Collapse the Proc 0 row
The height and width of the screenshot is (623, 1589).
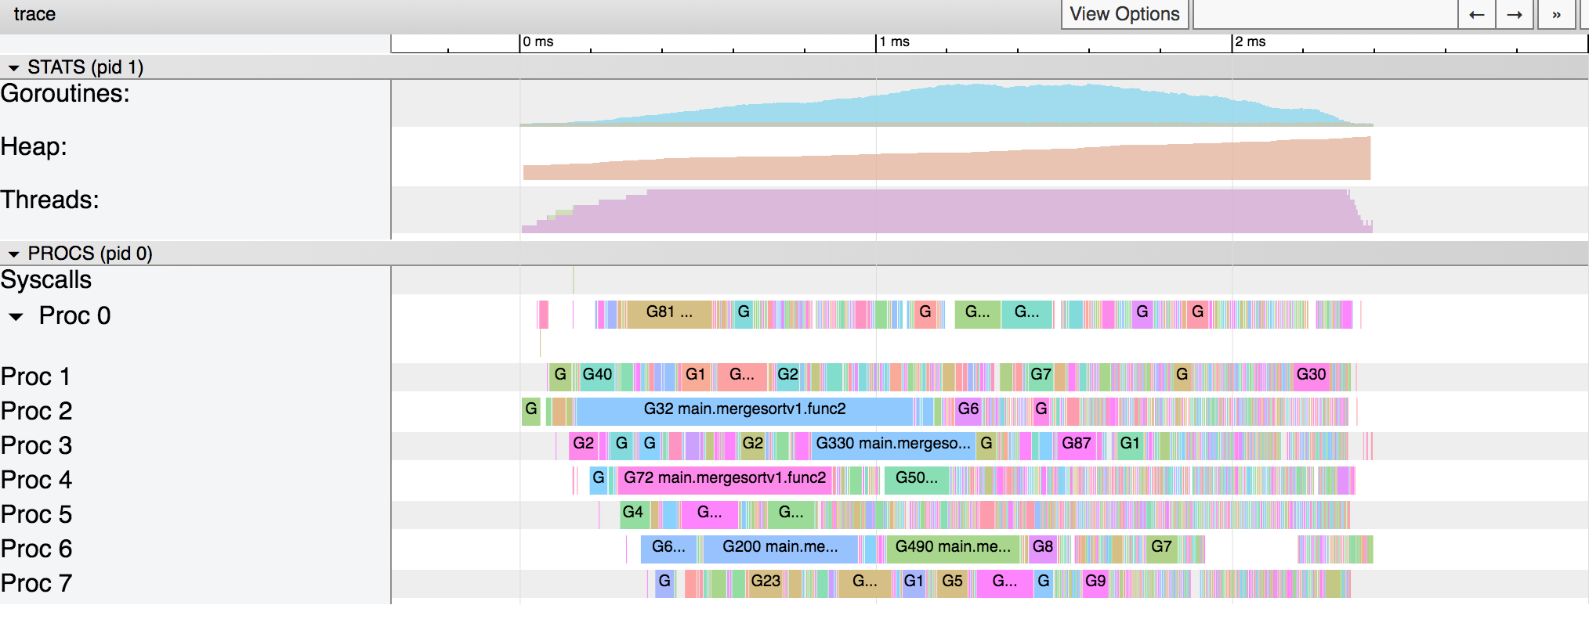[x=16, y=317]
